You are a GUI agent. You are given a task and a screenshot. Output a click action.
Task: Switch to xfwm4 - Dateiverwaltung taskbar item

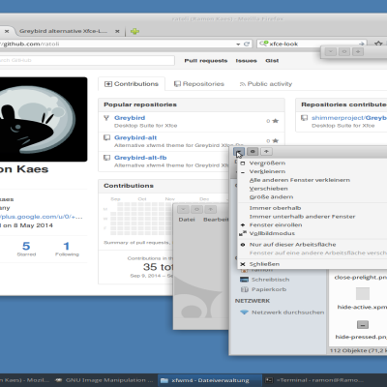(x=210, y=380)
